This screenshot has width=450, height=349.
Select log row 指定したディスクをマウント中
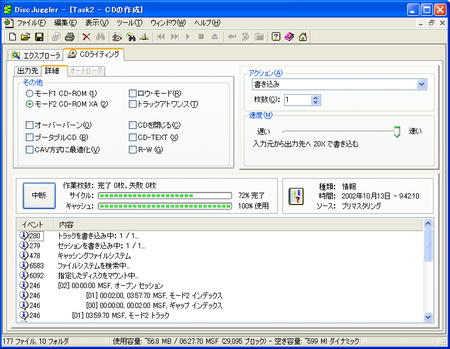[220, 276]
